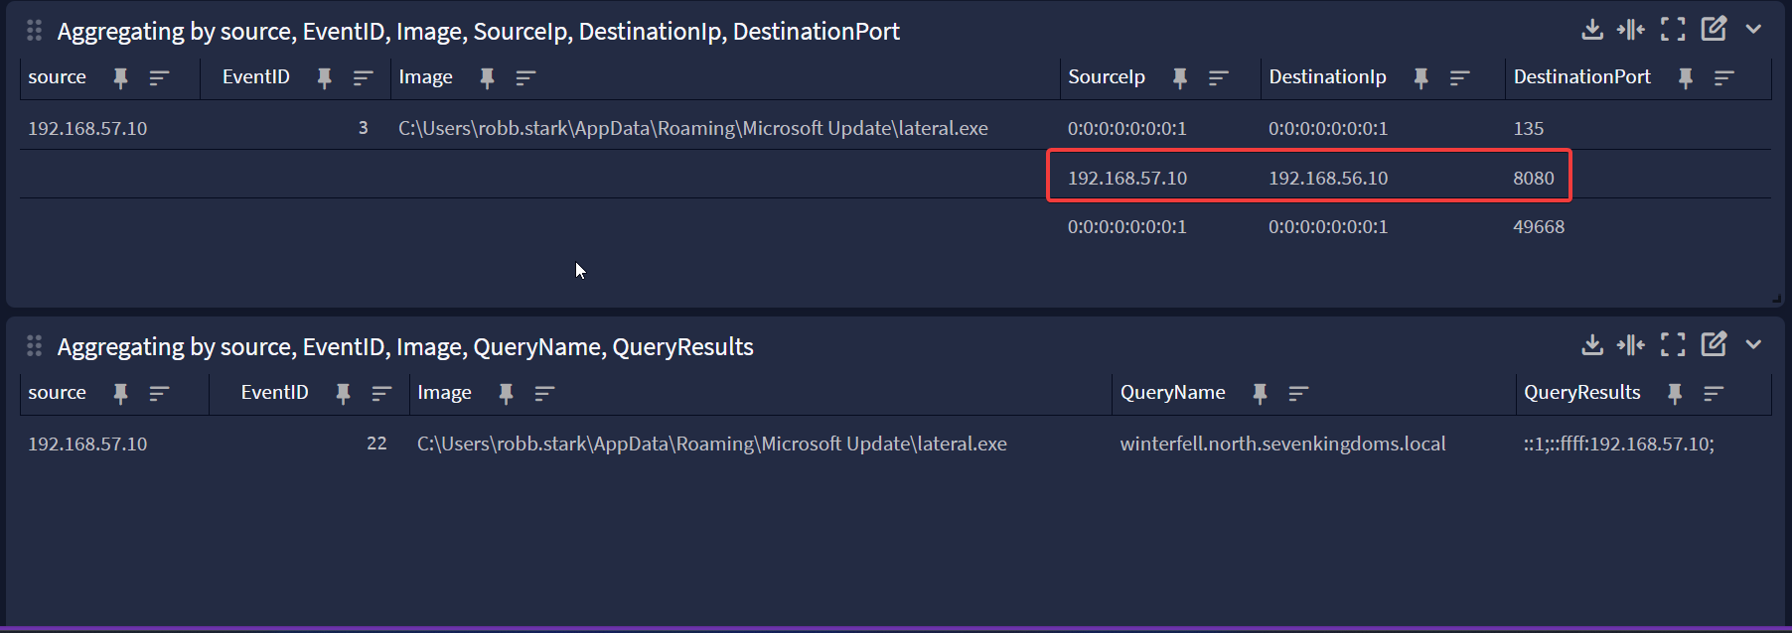Download the top aggregation panel results
This screenshot has height=633, width=1792.
pyautogui.click(x=1591, y=30)
